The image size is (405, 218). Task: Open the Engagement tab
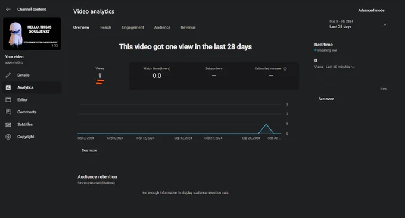click(133, 27)
